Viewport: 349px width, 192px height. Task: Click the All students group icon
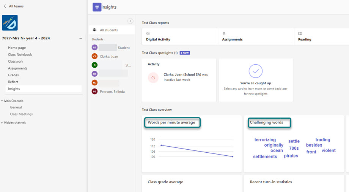point(94,30)
